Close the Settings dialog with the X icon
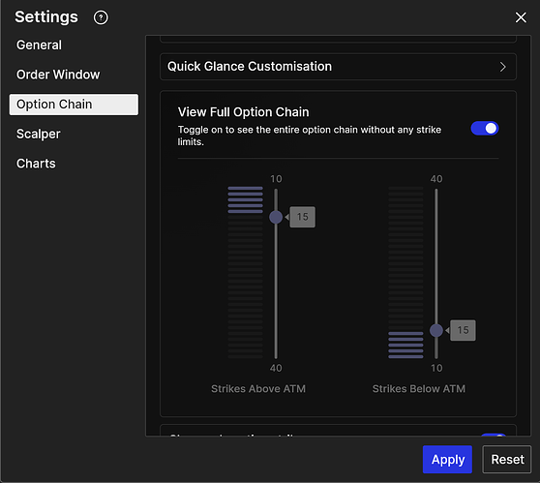This screenshot has width=540, height=483. [521, 17]
